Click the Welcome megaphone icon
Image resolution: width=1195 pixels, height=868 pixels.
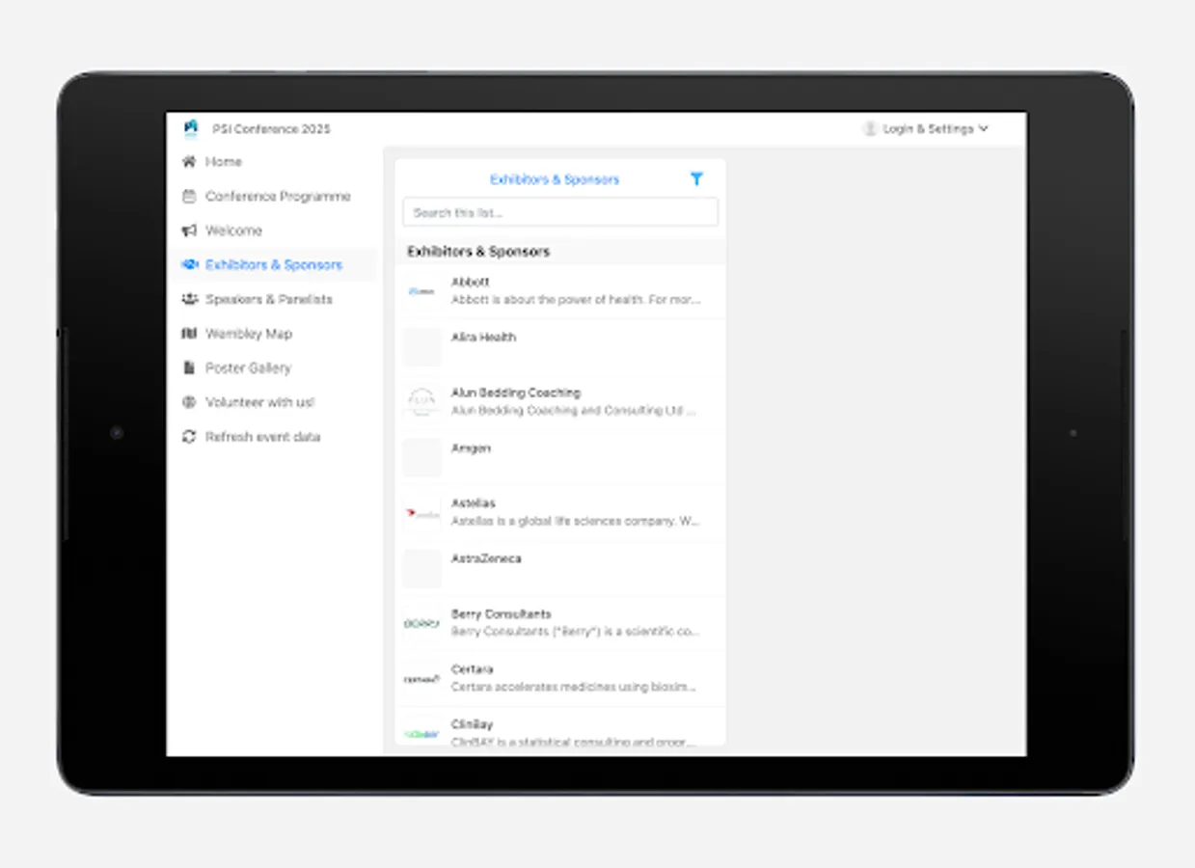click(189, 231)
